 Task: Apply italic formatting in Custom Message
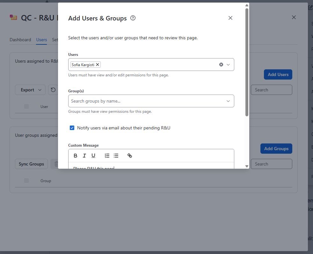[84, 156]
